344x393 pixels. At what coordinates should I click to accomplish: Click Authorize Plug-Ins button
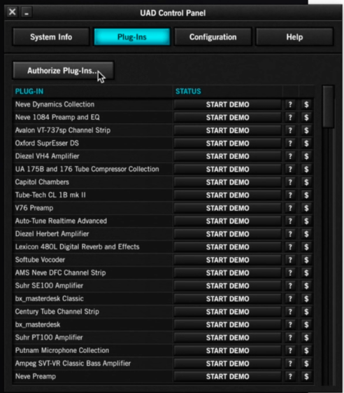pos(64,71)
